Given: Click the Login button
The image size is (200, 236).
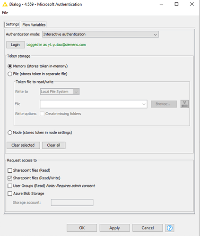Looking at the screenshot, I should [16, 45].
